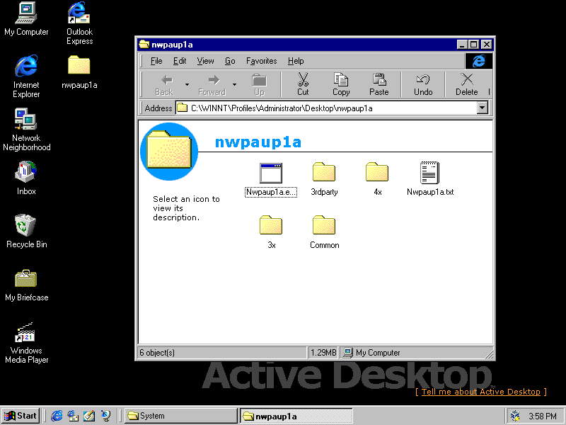Click the Cut scissors toolbar button
566x425 pixels.
pos(303,85)
